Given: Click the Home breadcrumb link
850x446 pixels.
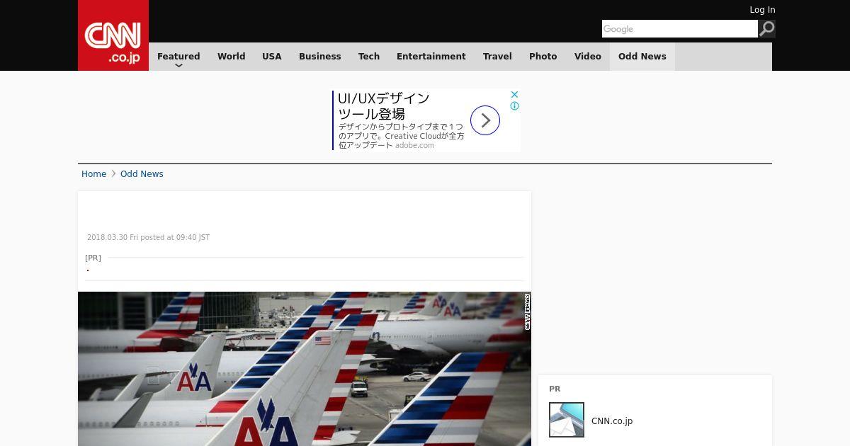Looking at the screenshot, I should pyautogui.click(x=93, y=174).
